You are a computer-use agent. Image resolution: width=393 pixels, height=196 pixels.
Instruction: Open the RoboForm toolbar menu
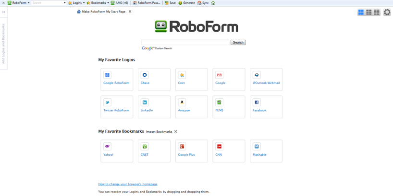(19, 3)
